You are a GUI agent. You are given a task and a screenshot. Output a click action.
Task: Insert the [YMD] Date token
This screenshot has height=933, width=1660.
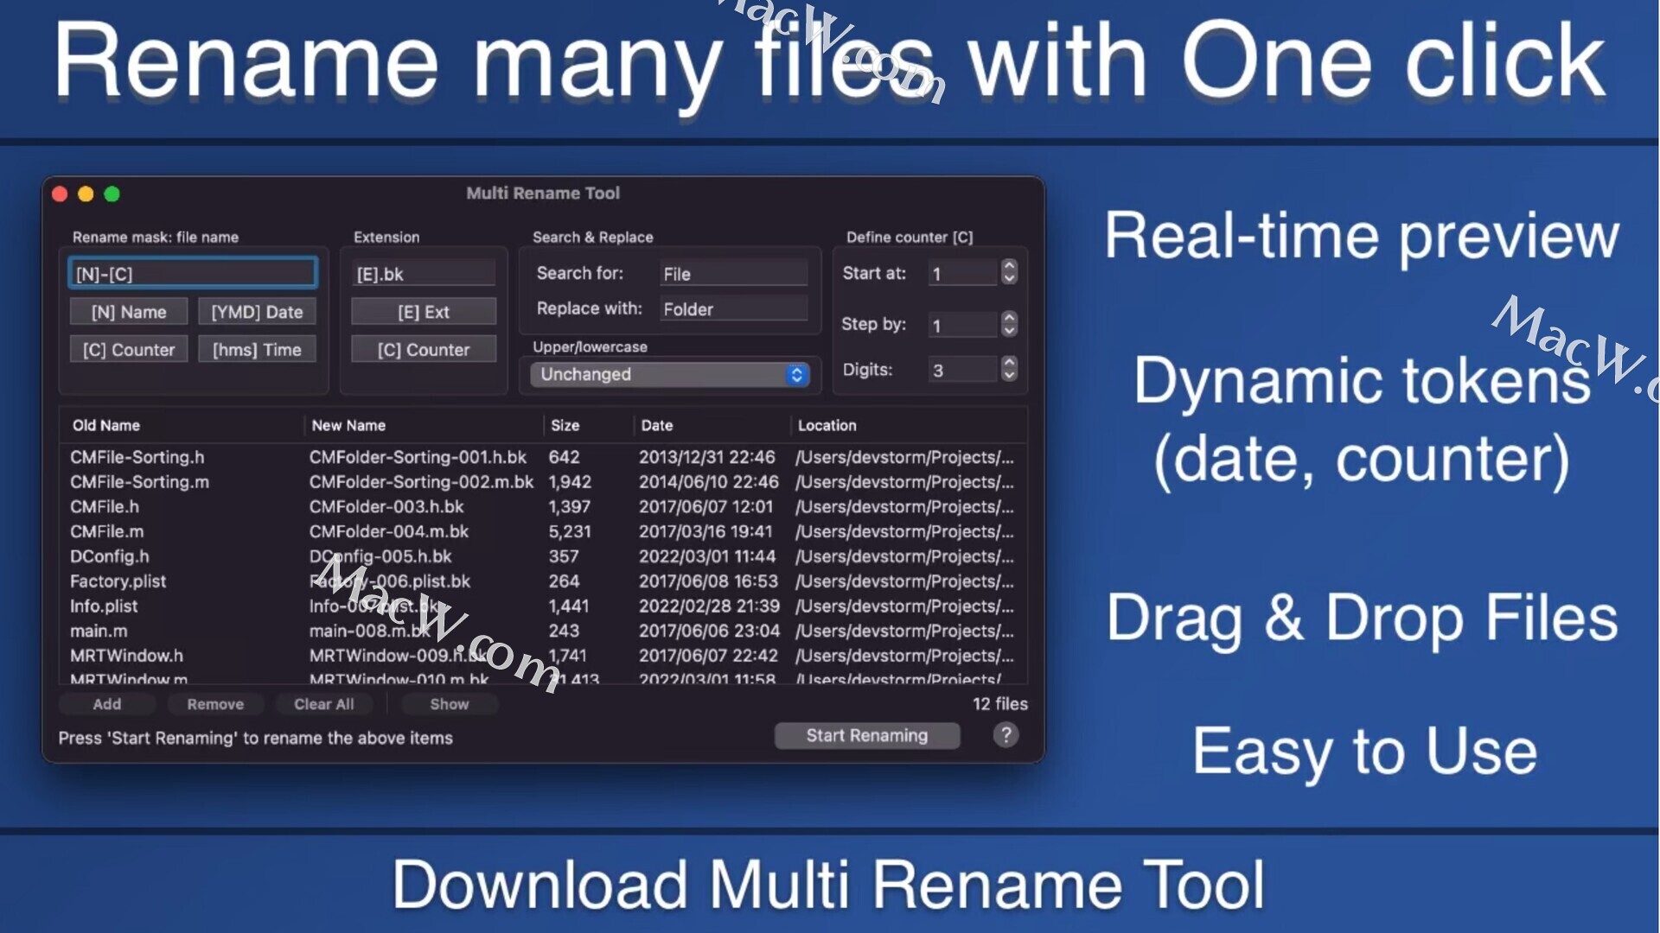(x=257, y=312)
